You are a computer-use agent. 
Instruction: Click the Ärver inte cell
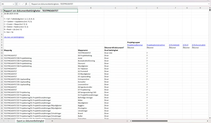tap(115, 53)
